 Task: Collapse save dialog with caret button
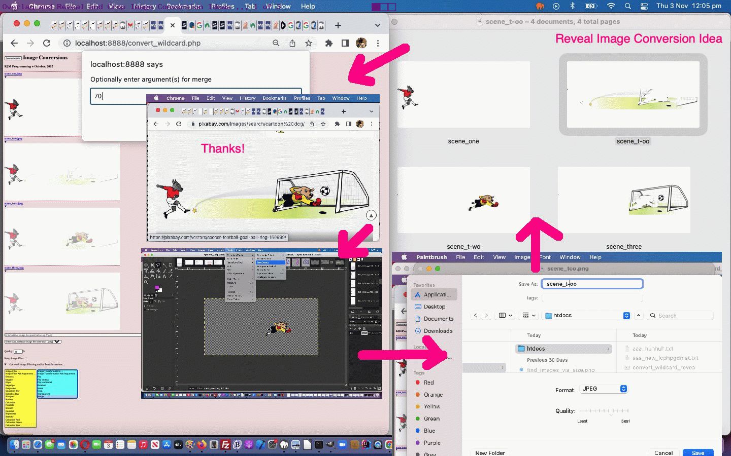tap(639, 315)
